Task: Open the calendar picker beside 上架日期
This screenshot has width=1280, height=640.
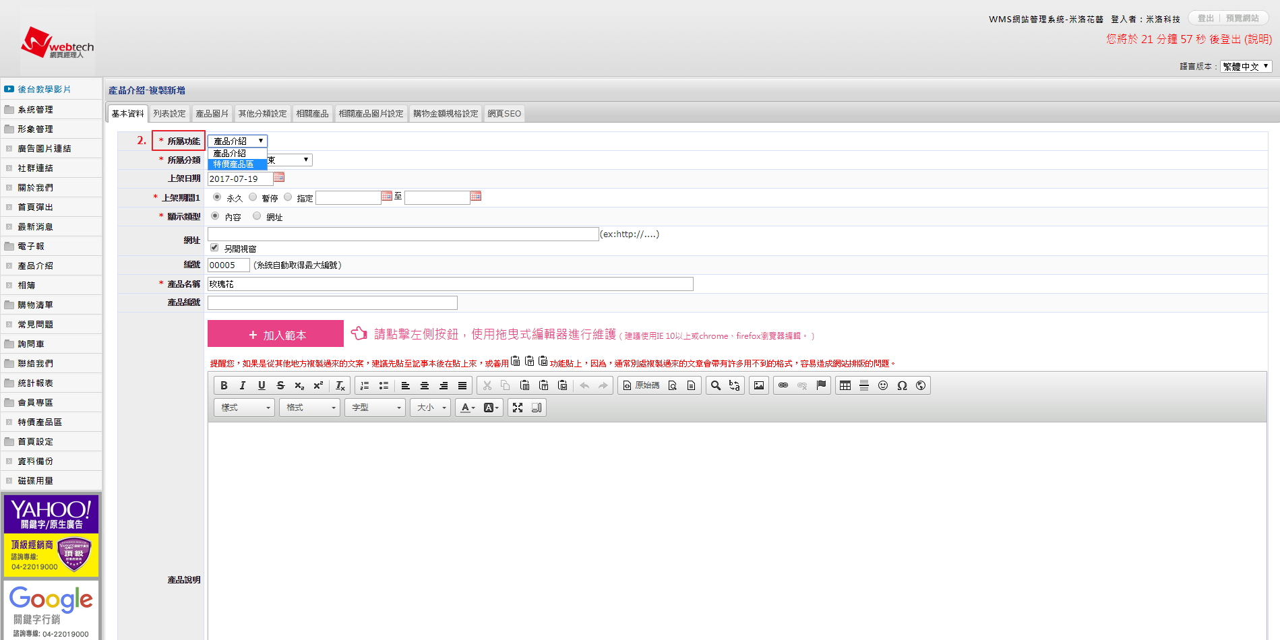Action: [x=279, y=177]
